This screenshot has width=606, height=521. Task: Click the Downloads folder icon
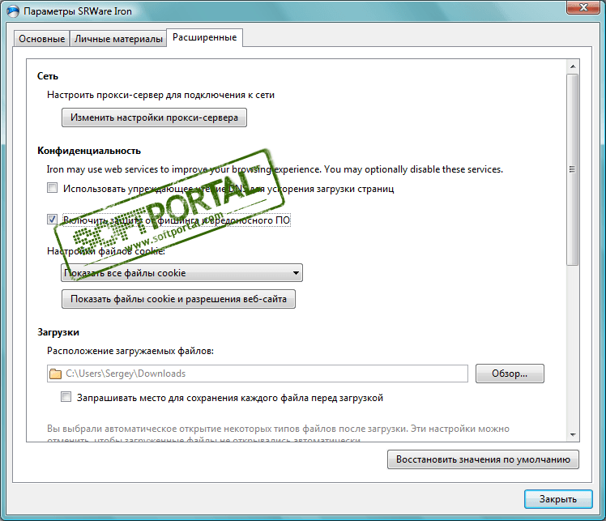[x=56, y=374]
